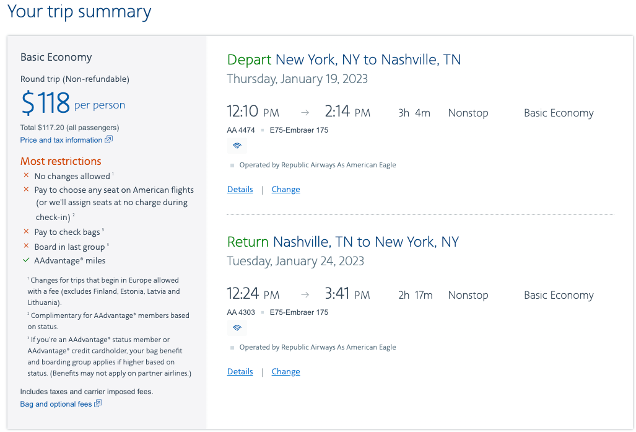
Task: Click the arrow icon between the return flight times
Action: pyautogui.click(x=303, y=294)
